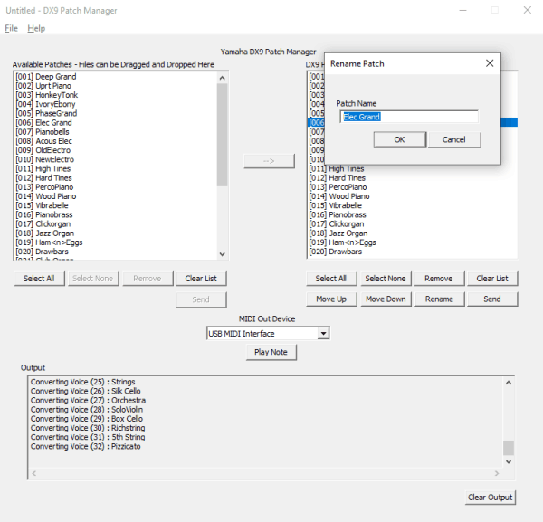
Task: Select HonkeyTonk in Available Patches list
Action: point(56,95)
